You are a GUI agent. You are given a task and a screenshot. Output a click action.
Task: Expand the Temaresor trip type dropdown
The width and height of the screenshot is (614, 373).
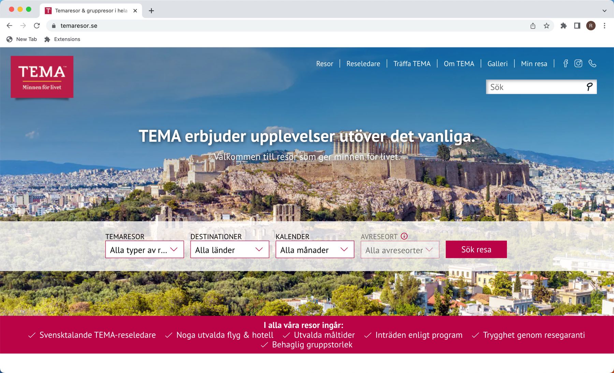coord(145,250)
